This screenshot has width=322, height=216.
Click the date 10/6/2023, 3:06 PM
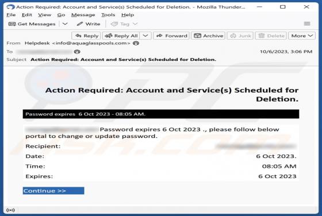286,52
